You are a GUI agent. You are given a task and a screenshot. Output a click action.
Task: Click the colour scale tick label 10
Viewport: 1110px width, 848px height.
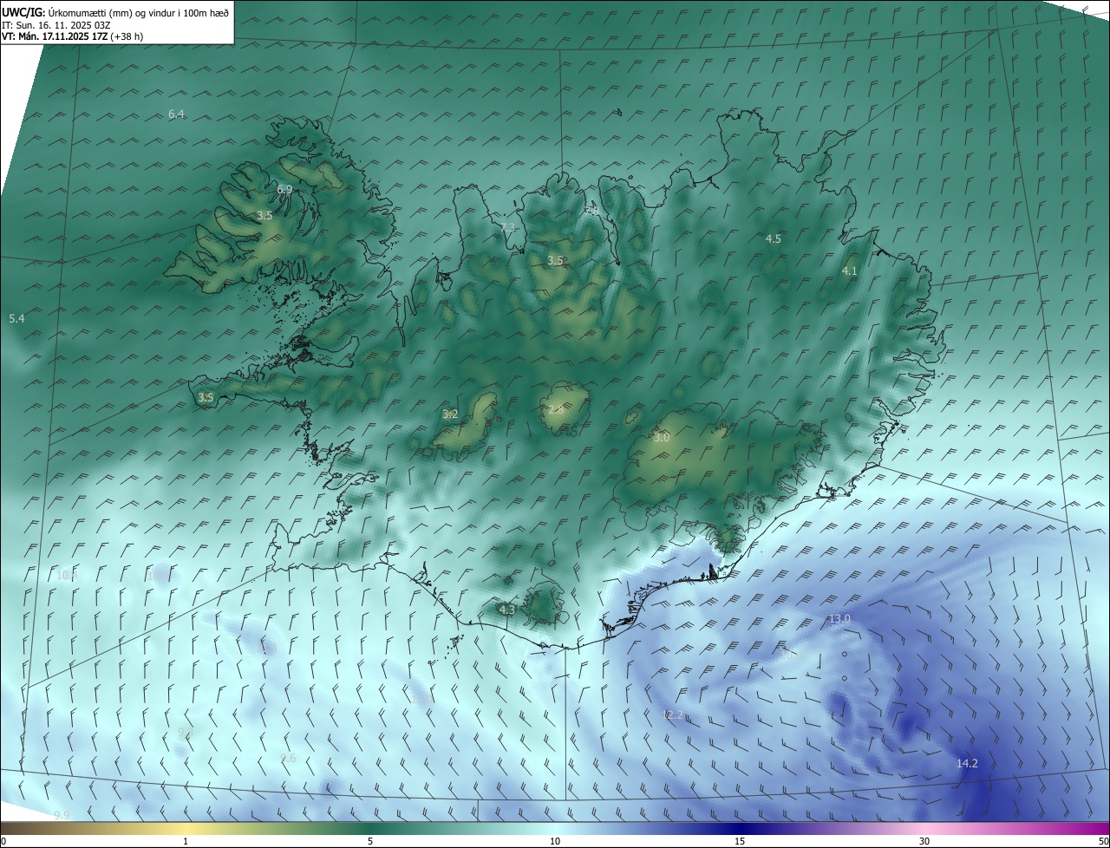(555, 841)
